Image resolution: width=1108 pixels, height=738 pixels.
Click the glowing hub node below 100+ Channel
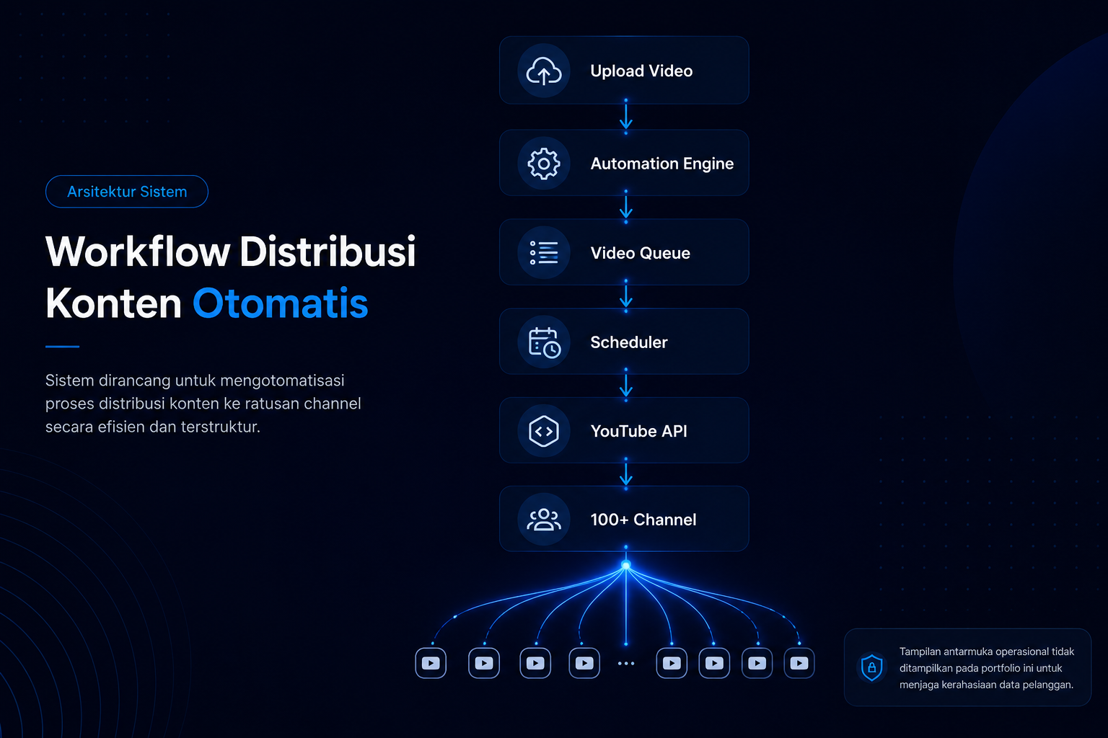626,566
